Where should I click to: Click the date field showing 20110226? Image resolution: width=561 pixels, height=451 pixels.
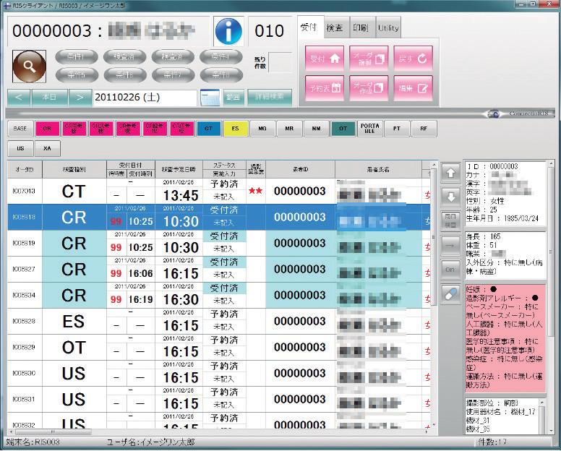(145, 97)
